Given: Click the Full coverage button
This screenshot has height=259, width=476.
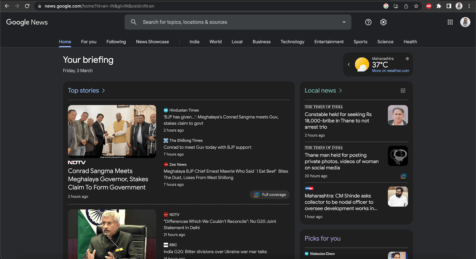Looking at the screenshot, I should [x=270, y=195].
